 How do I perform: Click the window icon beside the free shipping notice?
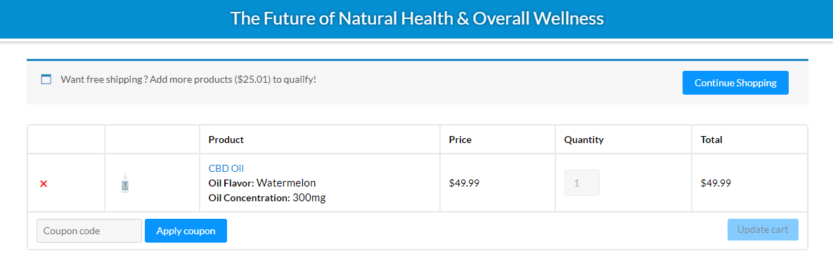click(46, 80)
